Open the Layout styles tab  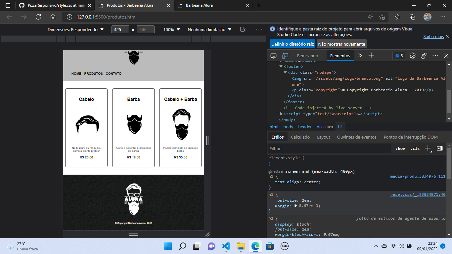click(323, 137)
